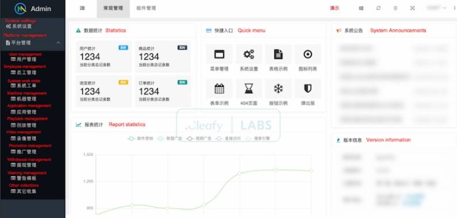This screenshot has height=218, width=457.
Task: Open the 404页面 hourglass icon shortcut
Action: [x=248, y=89]
